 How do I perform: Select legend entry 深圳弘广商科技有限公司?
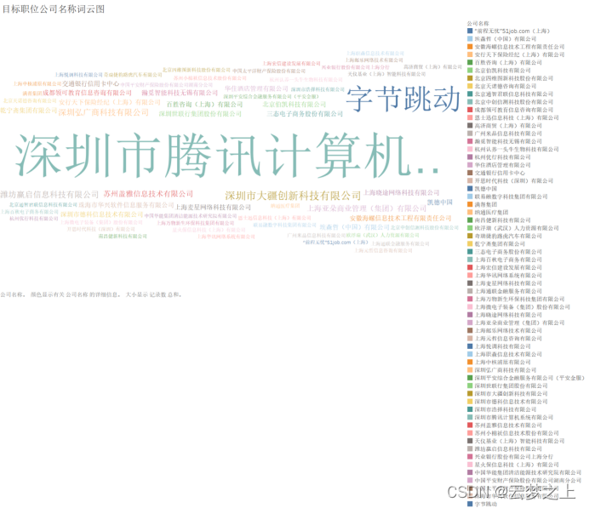[502, 370]
